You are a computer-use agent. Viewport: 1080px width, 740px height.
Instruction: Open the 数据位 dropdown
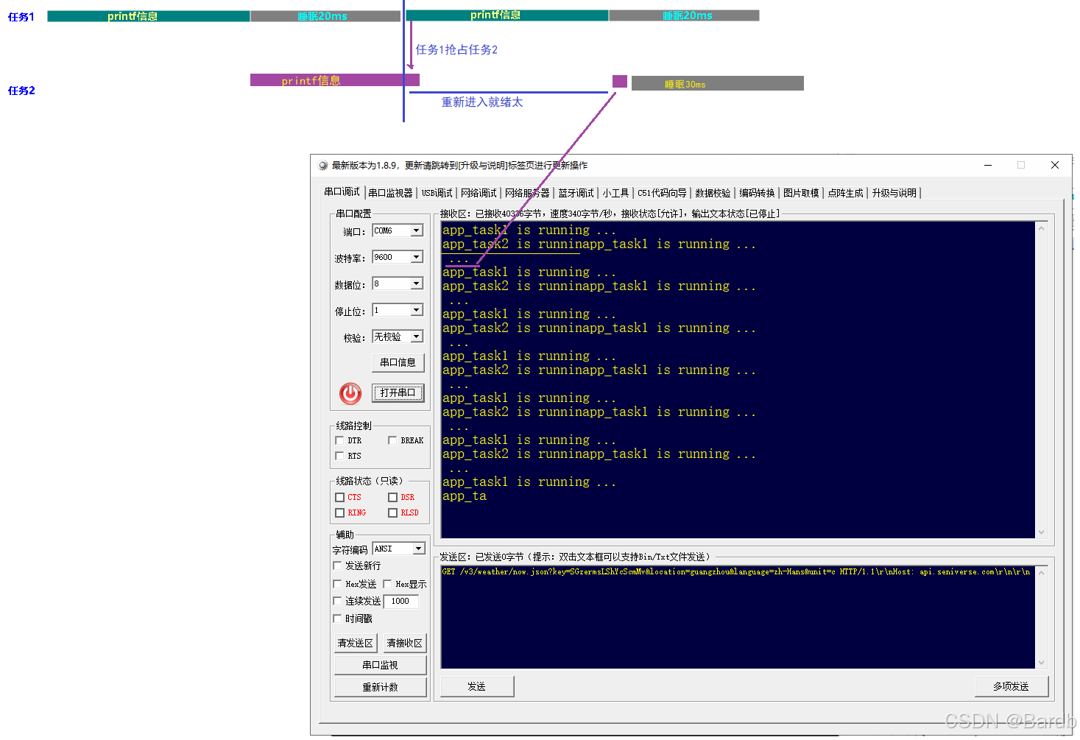coord(417,283)
